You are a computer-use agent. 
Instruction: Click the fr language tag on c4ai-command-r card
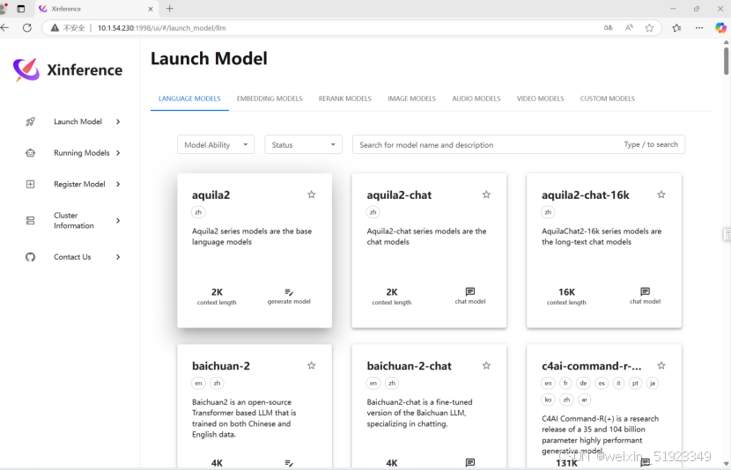click(565, 384)
